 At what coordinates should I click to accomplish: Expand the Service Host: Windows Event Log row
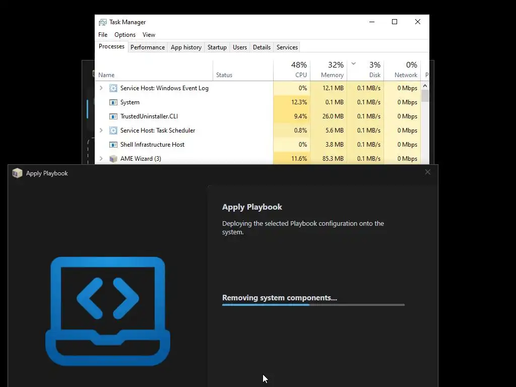[x=101, y=88]
